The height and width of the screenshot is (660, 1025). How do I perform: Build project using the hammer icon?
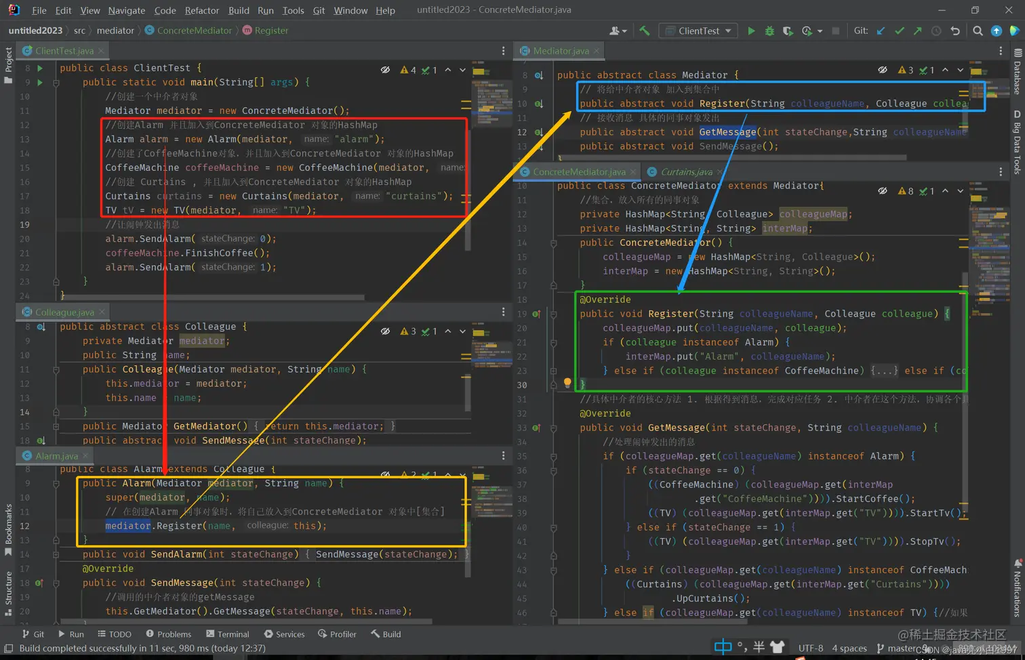tap(644, 30)
